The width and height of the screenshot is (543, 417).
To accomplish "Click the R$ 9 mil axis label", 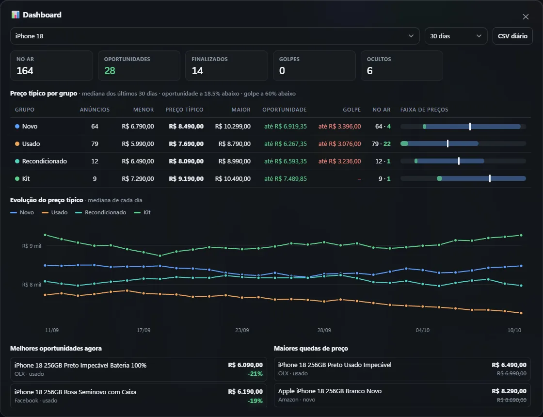I will click(32, 246).
